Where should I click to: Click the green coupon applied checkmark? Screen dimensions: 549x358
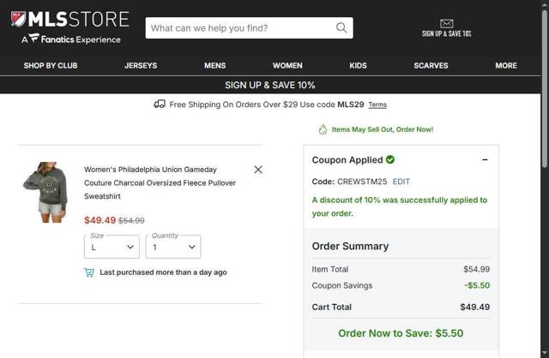pos(390,159)
